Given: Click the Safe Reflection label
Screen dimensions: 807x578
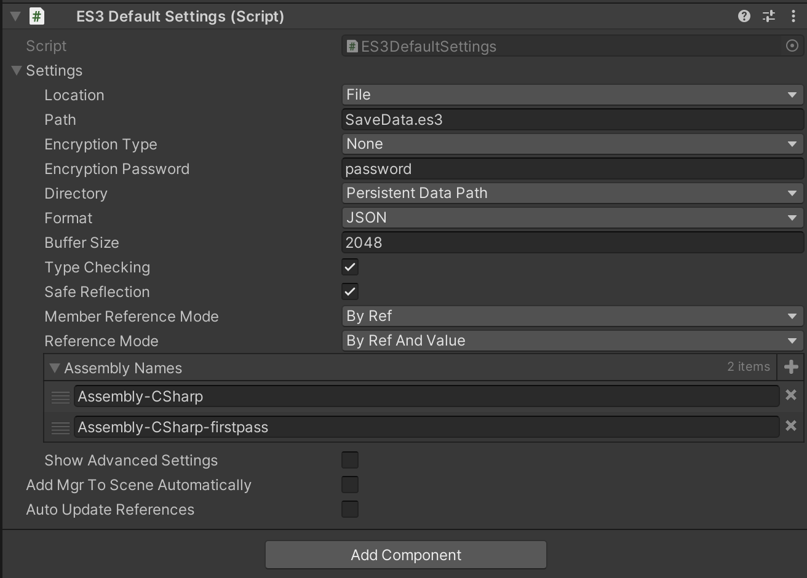Looking at the screenshot, I should pos(97,292).
